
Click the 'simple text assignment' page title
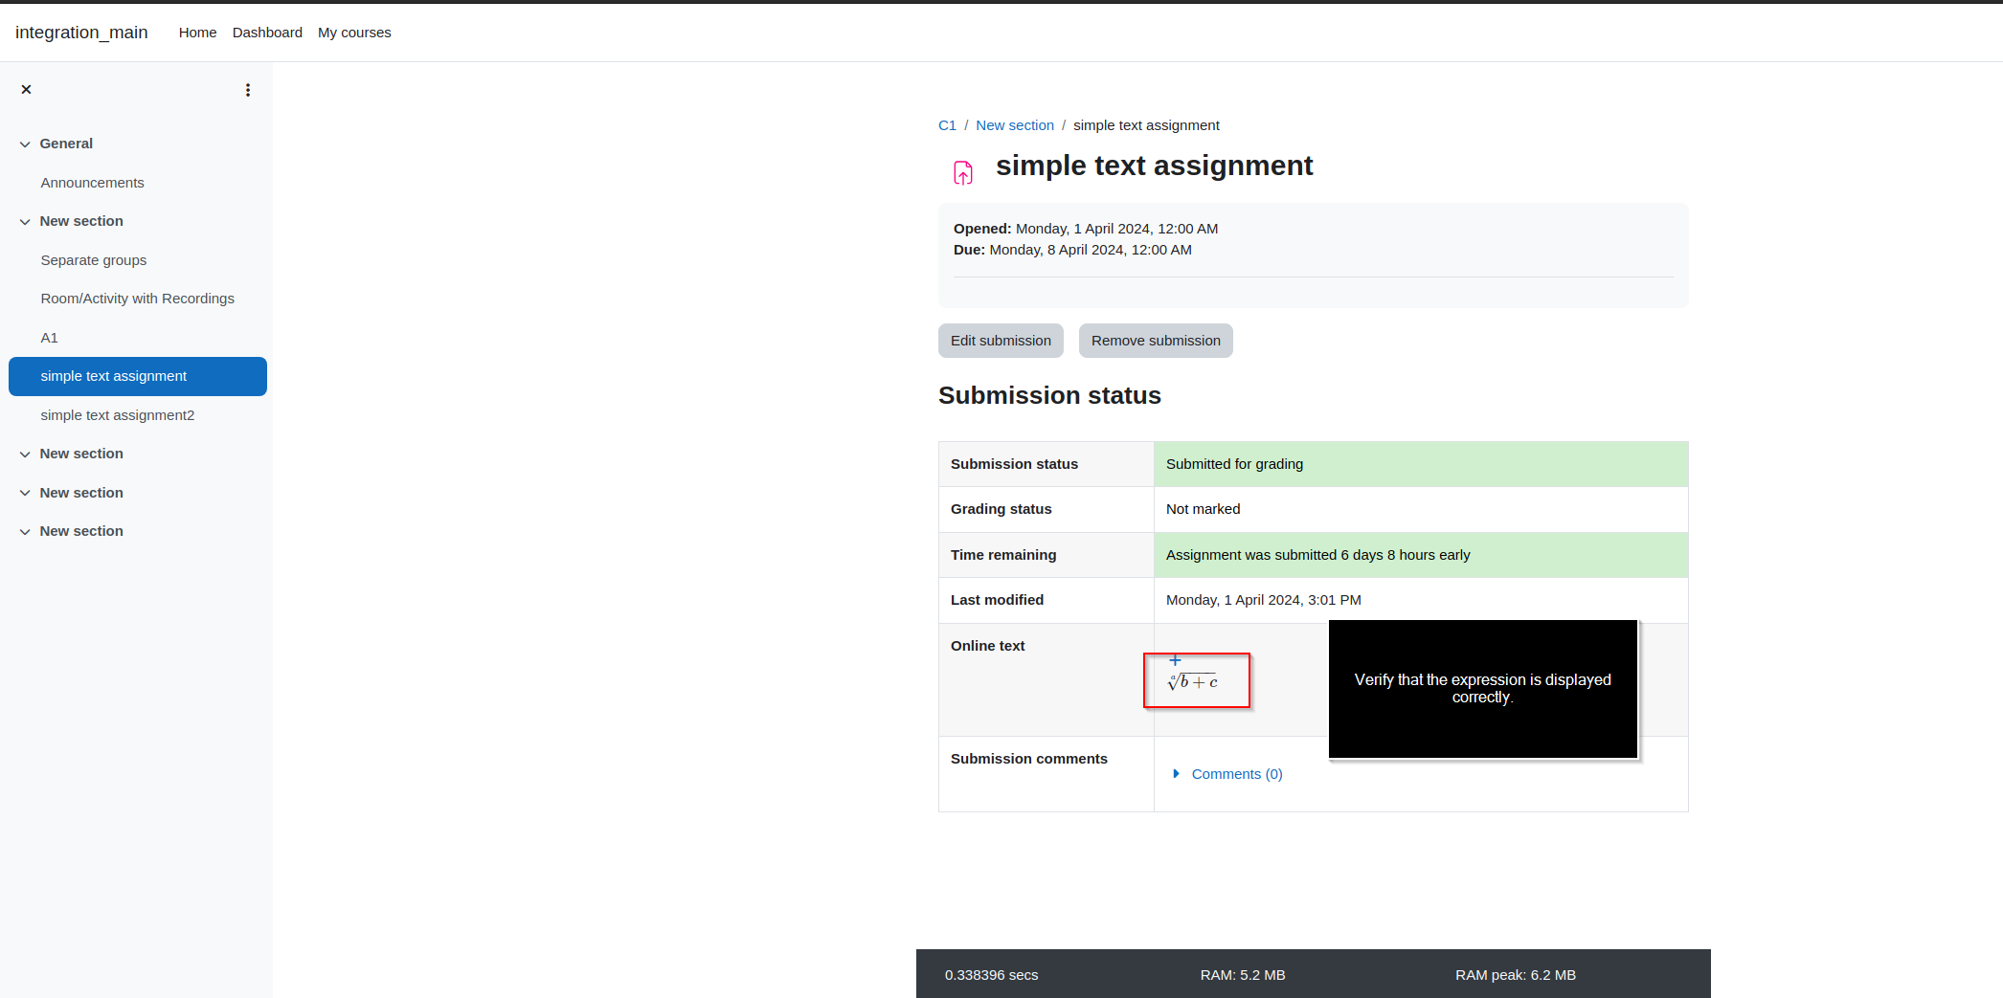click(1154, 166)
